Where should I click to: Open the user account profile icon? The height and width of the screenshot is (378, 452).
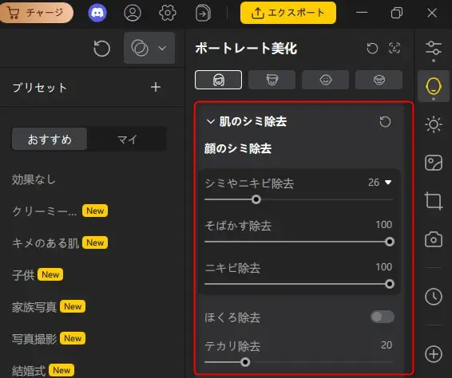click(133, 13)
